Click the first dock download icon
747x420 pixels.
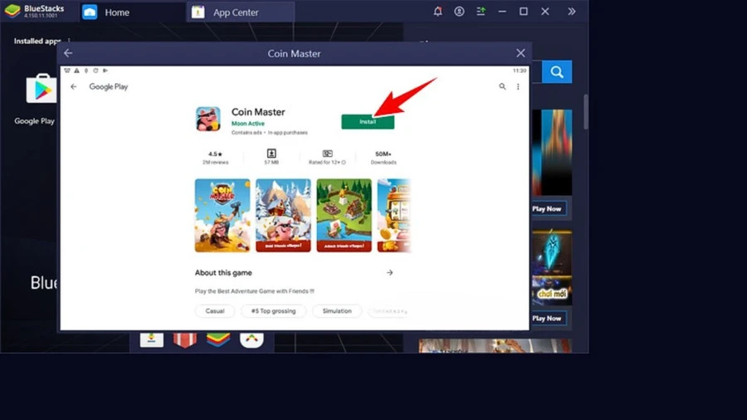click(x=152, y=339)
